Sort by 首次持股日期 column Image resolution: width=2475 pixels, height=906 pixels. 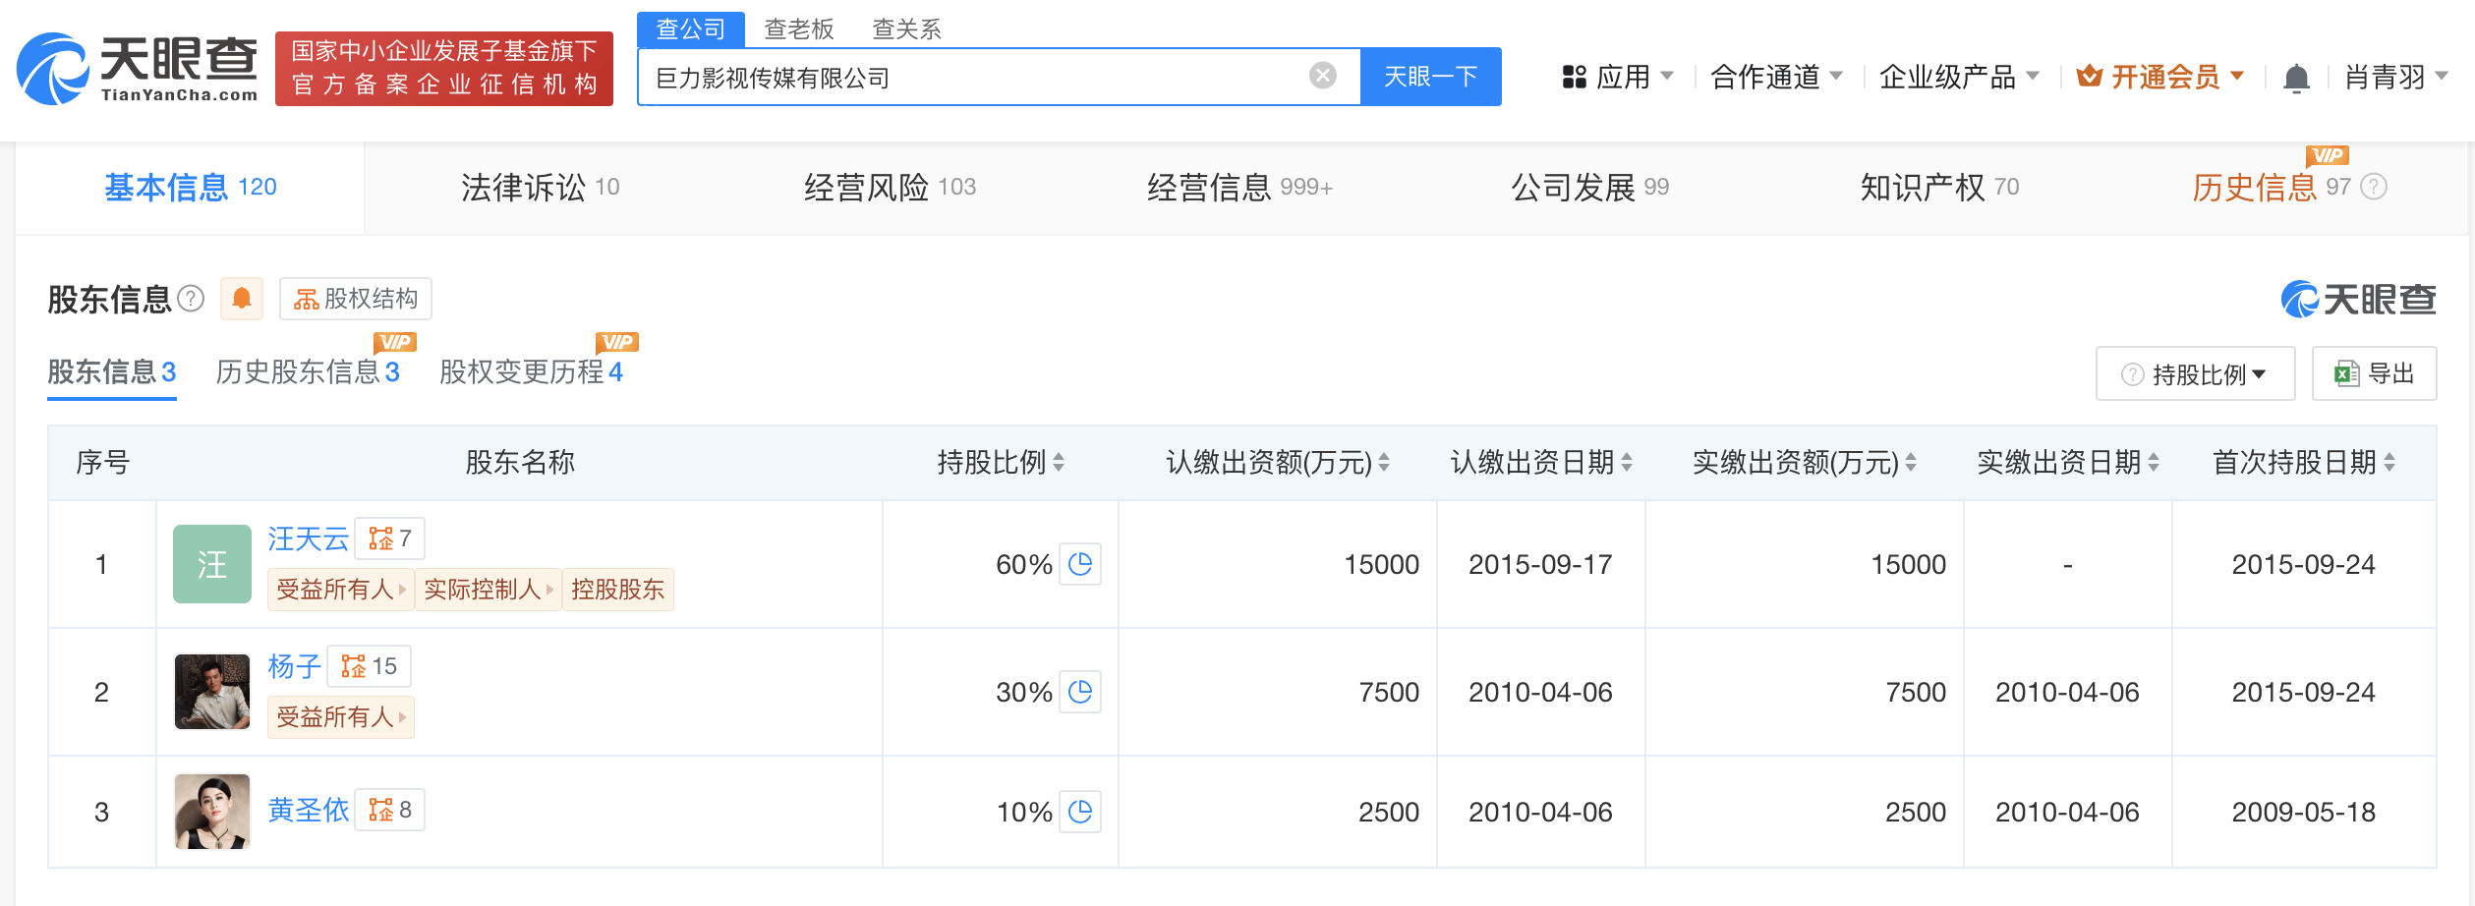coord(2389,462)
